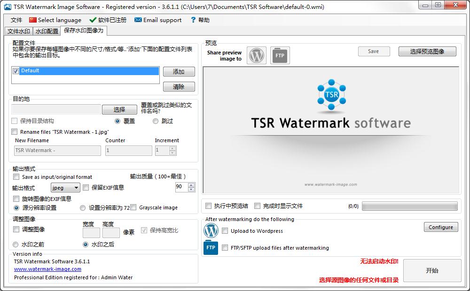Select the Default profile row

[x=89, y=71]
